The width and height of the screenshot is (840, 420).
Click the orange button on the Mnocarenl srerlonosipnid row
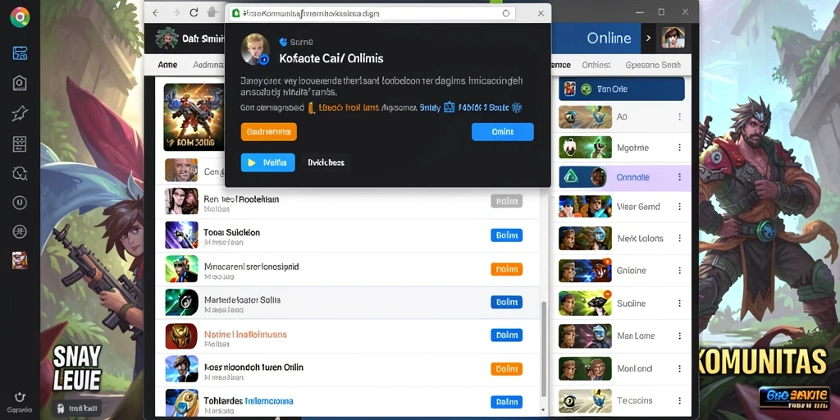[x=506, y=269]
